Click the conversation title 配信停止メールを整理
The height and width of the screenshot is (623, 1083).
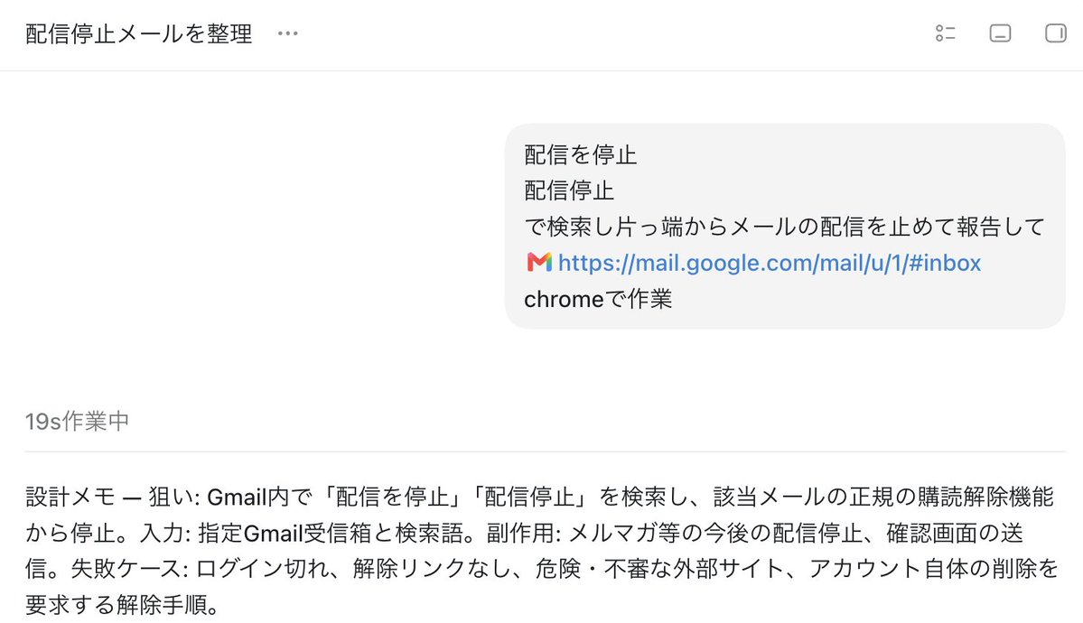coord(139,33)
